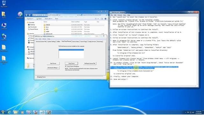This screenshot has width=204, height=115.
Task: Expand the Computer breadcrumb arrow
Action: tap(44, 15)
